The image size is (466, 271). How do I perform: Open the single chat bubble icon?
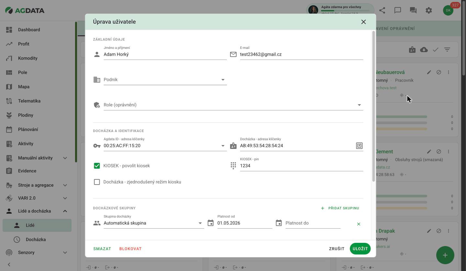398,10
